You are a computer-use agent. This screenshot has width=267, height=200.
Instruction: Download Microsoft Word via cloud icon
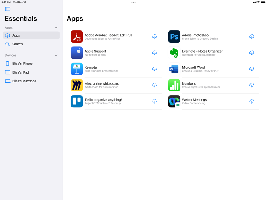point(252,69)
